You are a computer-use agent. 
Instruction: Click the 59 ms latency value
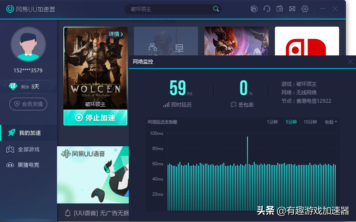[x=181, y=88]
